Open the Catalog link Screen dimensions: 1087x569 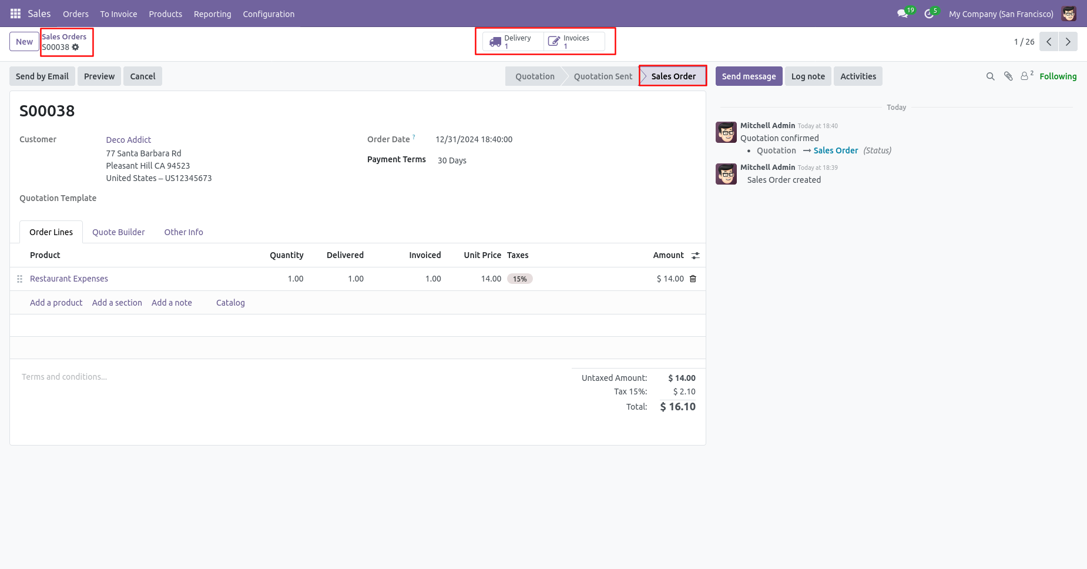pyautogui.click(x=230, y=303)
